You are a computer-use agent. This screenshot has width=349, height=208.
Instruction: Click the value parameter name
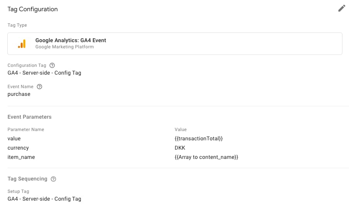coord(14,138)
